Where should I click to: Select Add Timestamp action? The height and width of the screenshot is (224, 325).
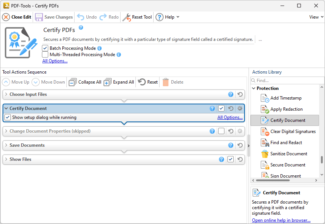coord(285,98)
